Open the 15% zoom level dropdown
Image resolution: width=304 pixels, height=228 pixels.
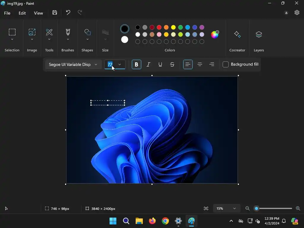[x=227, y=208]
